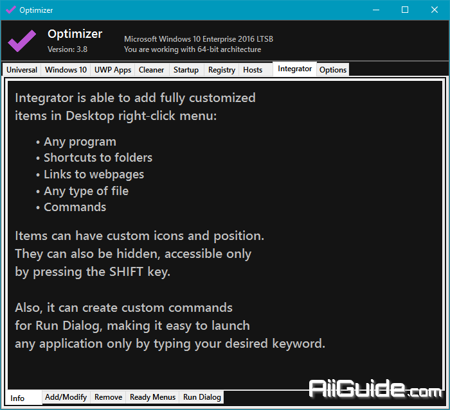
Task: Click 'Microsoft Windows 10 Enterprise 2016 LTSB' text
Action: click(199, 39)
